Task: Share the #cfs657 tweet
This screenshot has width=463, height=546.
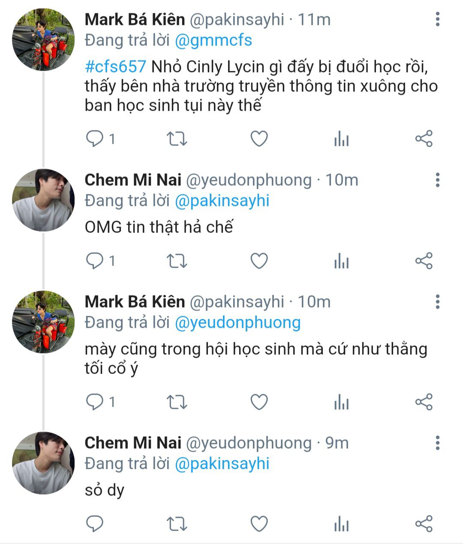Action: pyautogui.click(x=424, y=139)
